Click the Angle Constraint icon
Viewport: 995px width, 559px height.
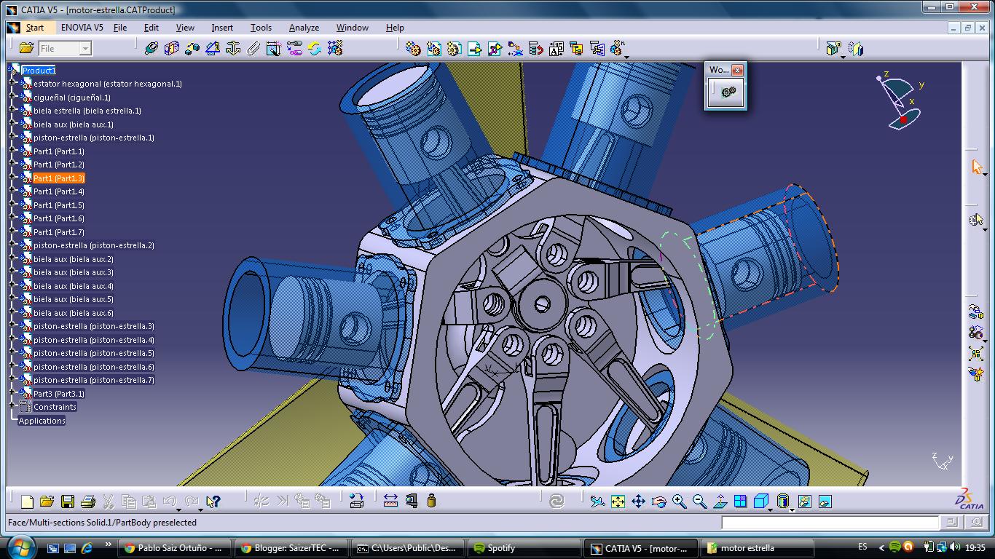(x=212, y=48)
